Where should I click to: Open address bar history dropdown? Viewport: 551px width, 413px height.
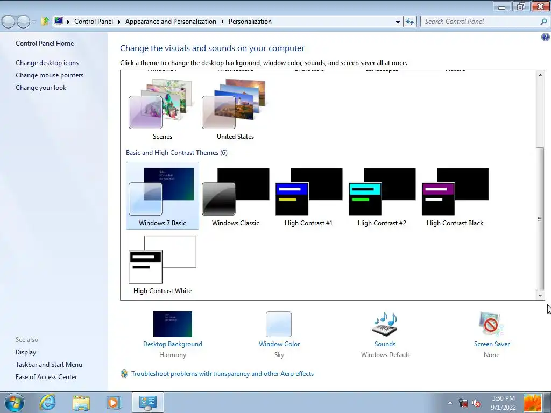tap(398, 22)
